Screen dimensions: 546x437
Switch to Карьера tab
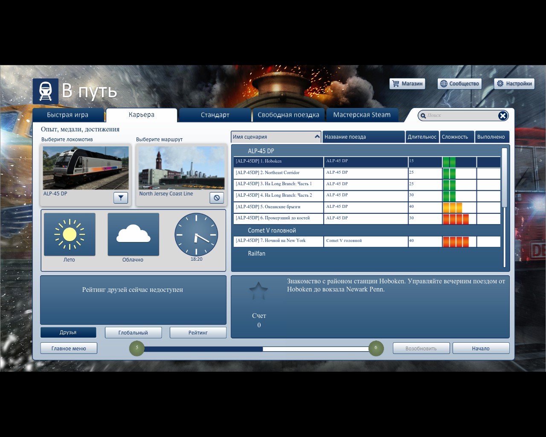[142, 115]
